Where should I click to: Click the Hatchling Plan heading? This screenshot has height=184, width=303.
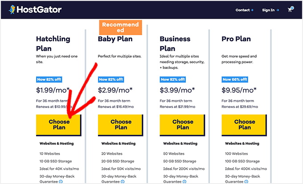click(x=53, y=44)
